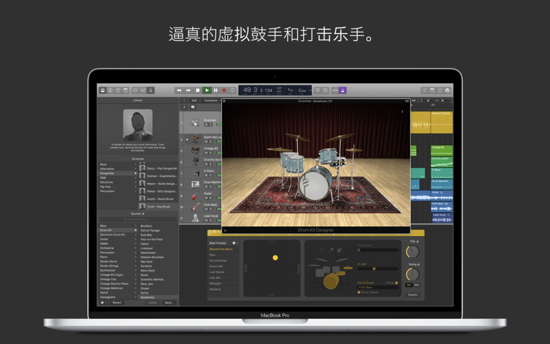This screenshot has height=344, width=550.
Task: Open the Smart Controls toolbar icon
Action: (110, 90)
